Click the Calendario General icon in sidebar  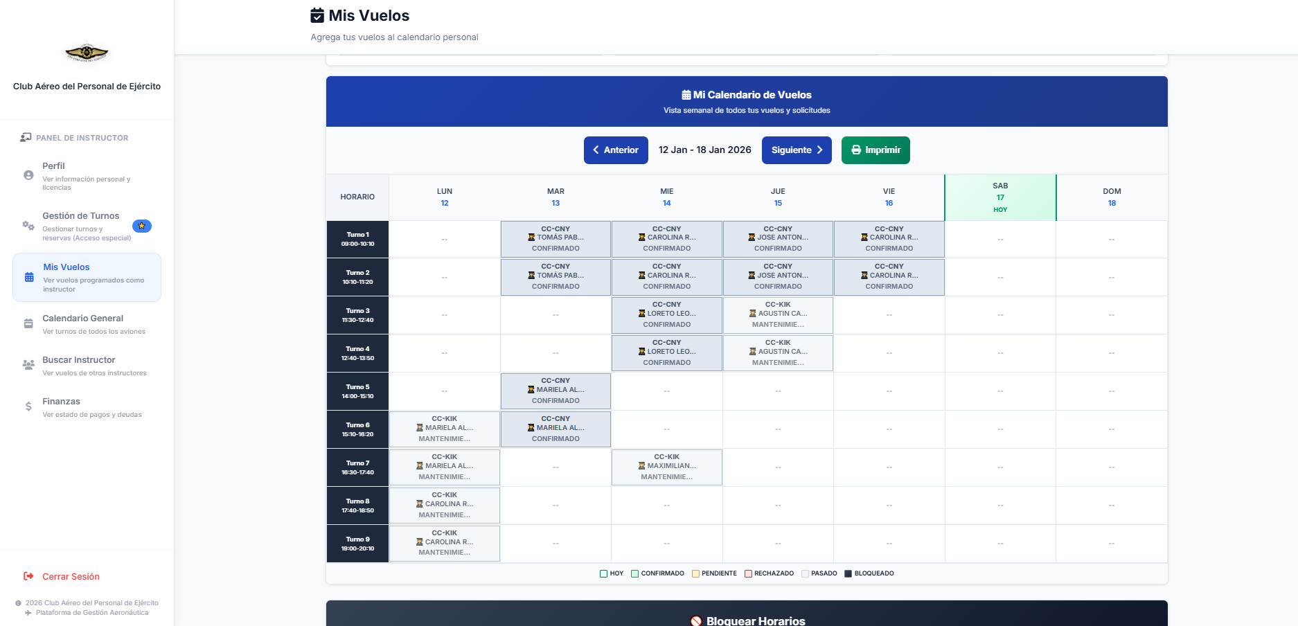point(28,323)
